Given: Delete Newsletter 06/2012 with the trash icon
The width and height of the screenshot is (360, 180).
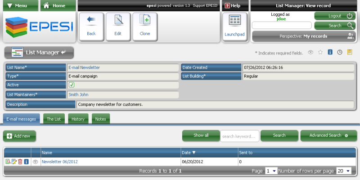Looking at the screenshot, I should pyautogui.click(x=20, y=162).
